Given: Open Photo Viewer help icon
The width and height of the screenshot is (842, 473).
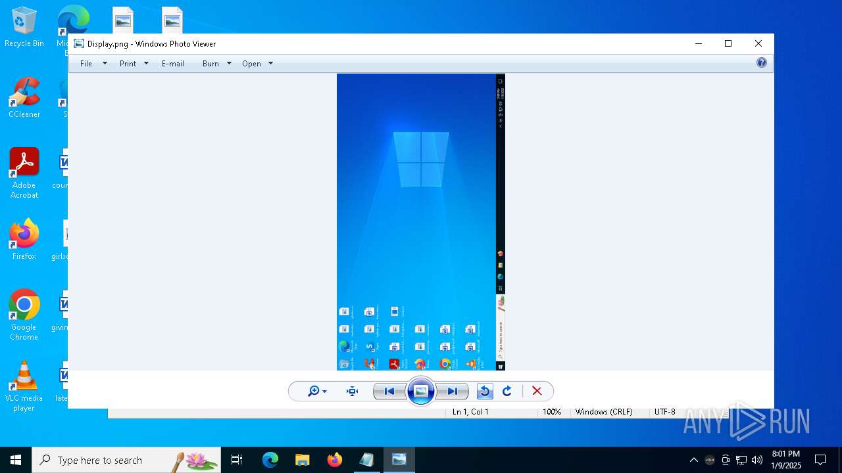Looking at the screenshot, I should click(x=762, y=63).
